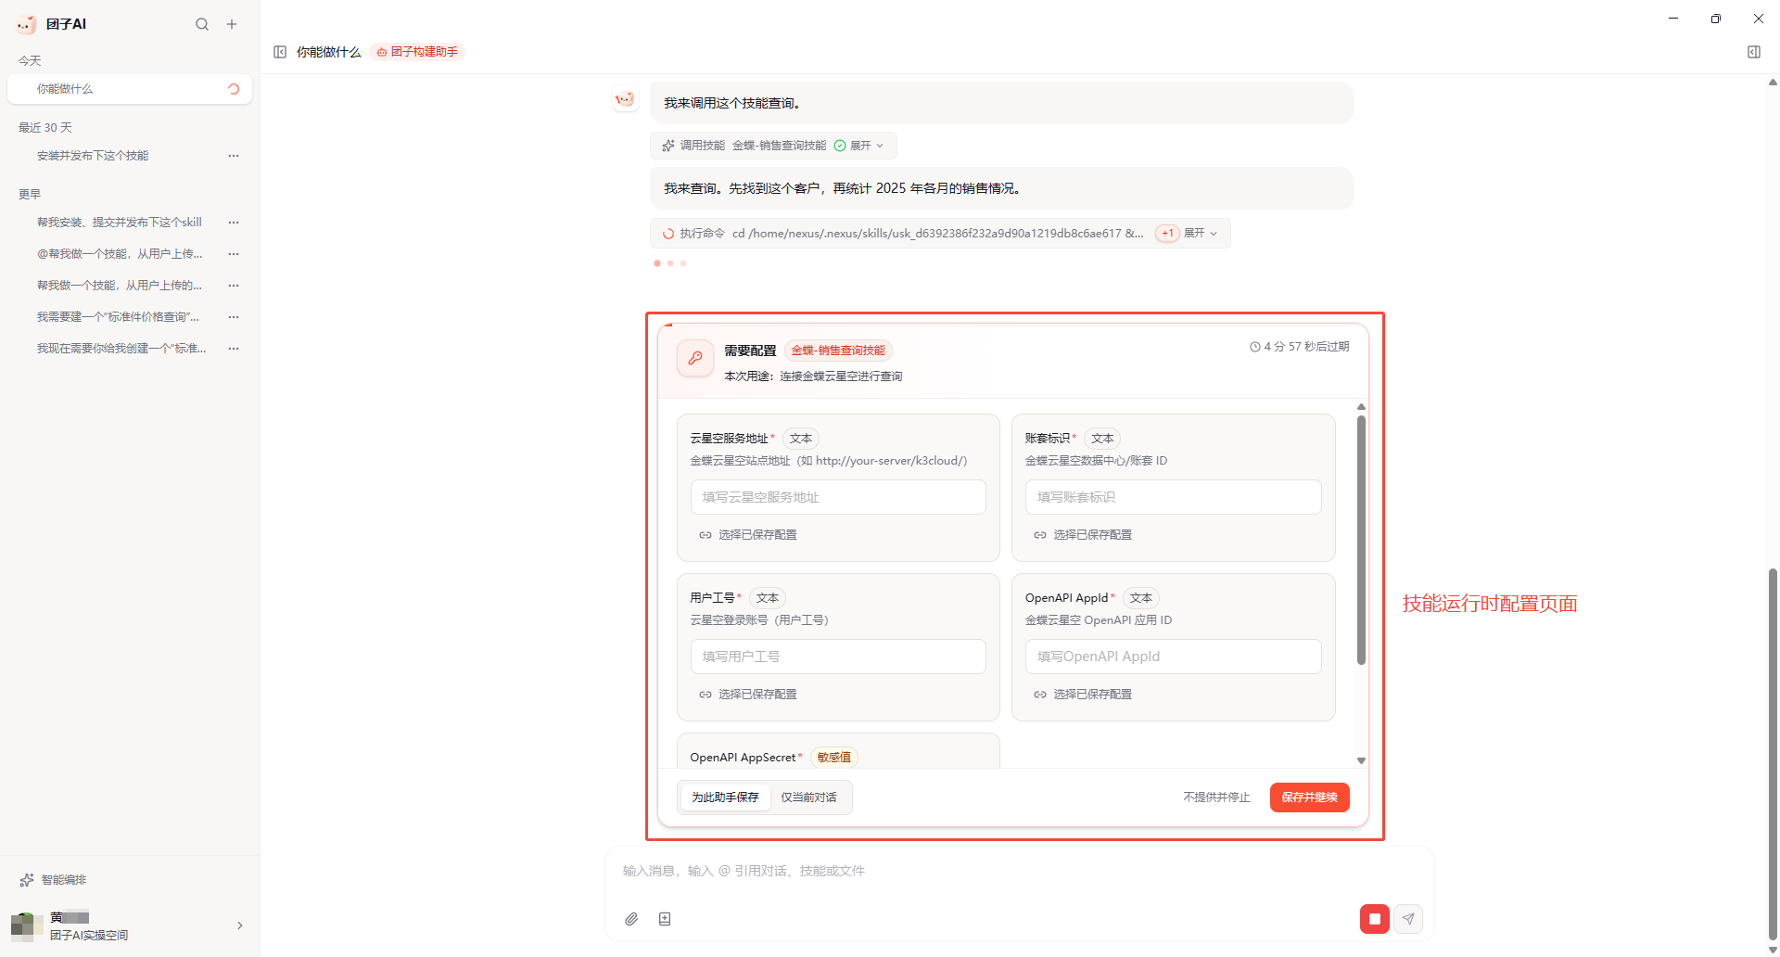The image size is (1780, 957).
Task: Focus the 填写用户工号 input field
Action: coord(838,657)
